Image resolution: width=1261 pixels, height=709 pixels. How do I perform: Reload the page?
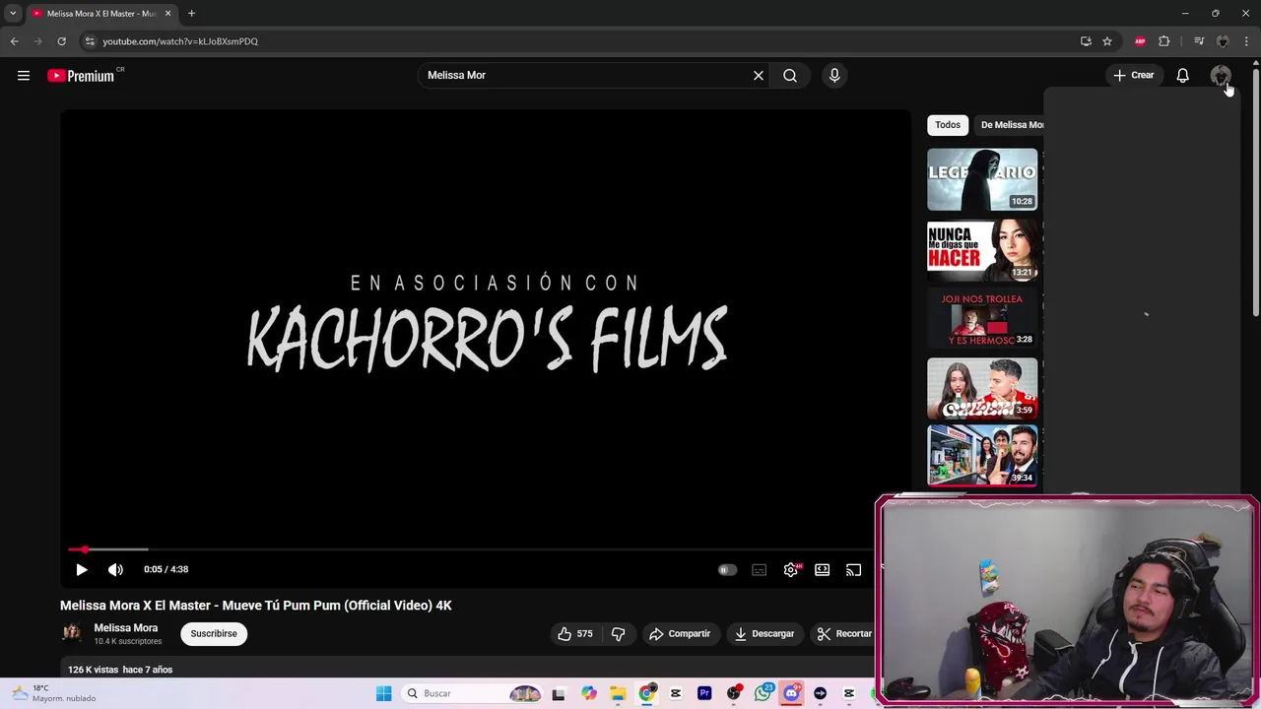[61, 41]
